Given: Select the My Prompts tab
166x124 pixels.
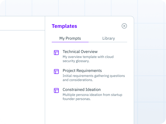Looking at the screenshot, I should click(x=70, y=38).
